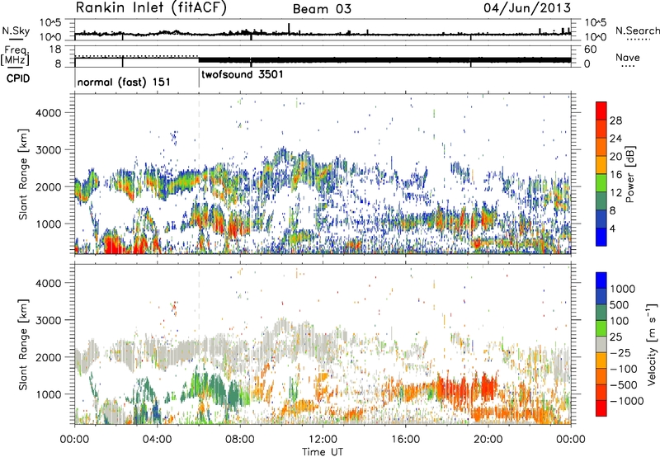Click the '12:00' time axis tick
The height and width of the screenshot is (457, 660).
(x=323, y=440)
